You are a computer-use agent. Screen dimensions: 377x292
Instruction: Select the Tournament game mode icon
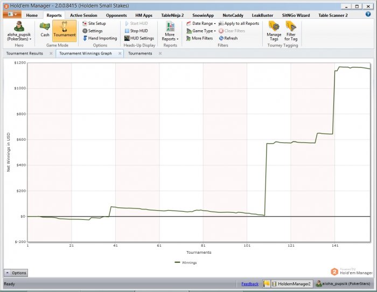point(64,29)
